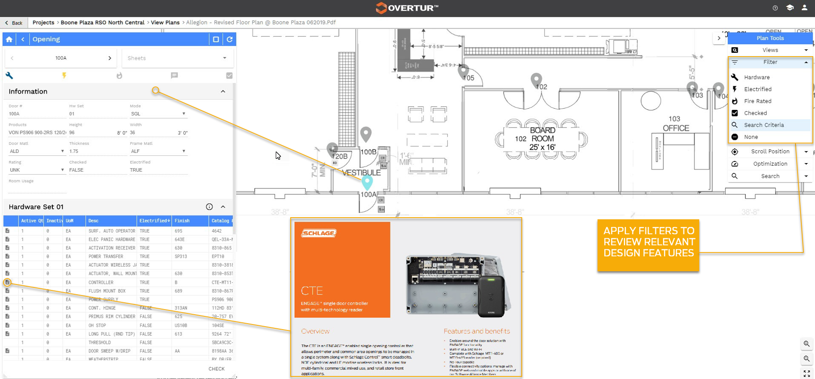
Task: Open document icon for SURF. AUTO OPERATOR row
Action: pos(7,231)
